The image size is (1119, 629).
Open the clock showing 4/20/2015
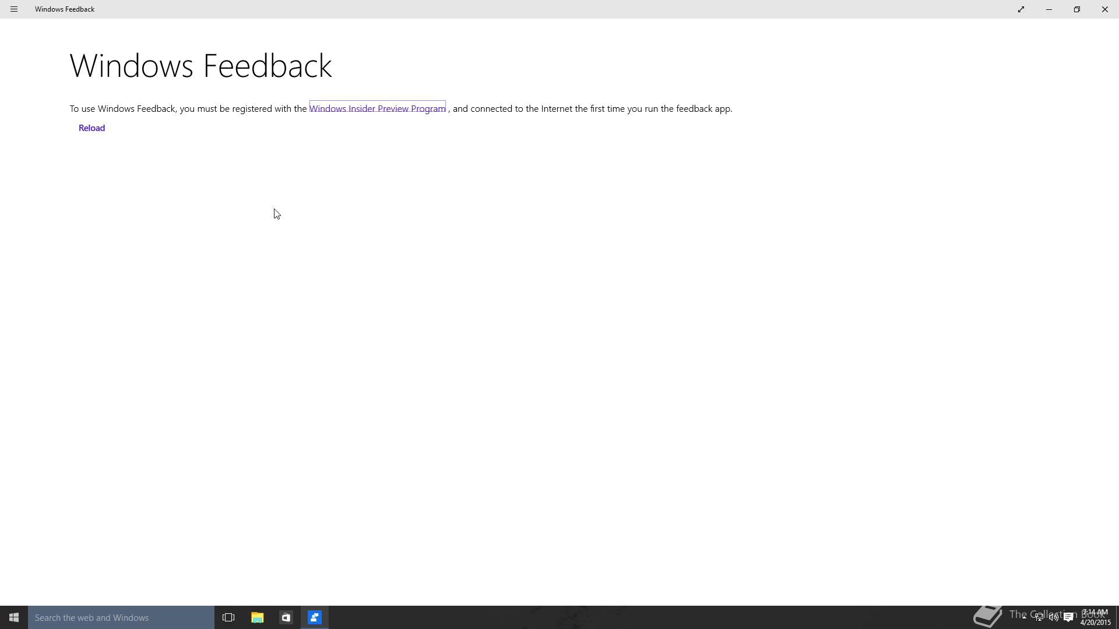click(x=1095, y=617)
